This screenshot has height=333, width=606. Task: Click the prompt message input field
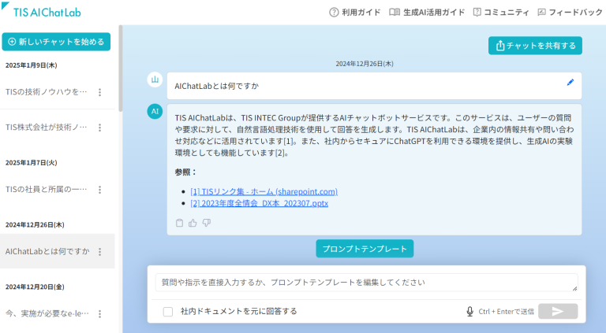363,282
